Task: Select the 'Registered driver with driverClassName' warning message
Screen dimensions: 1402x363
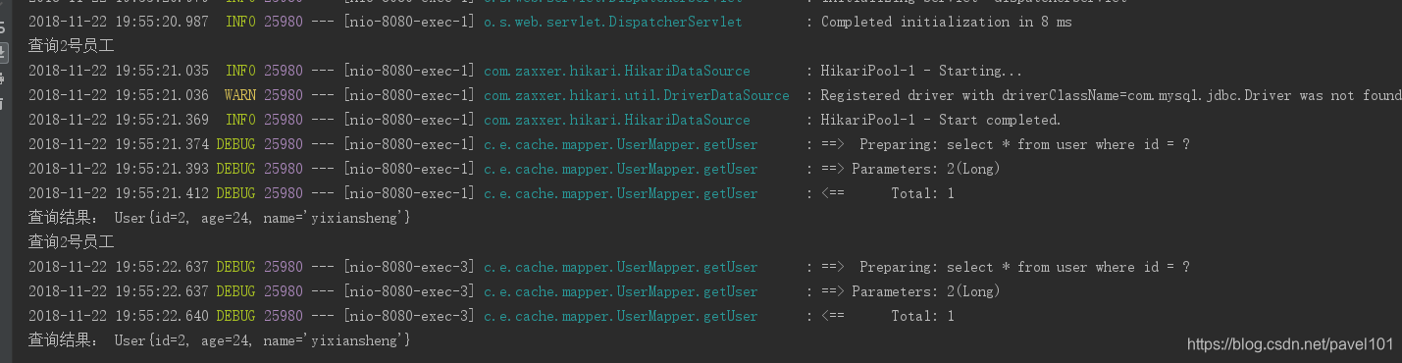Action: [x=1111, y=95]
